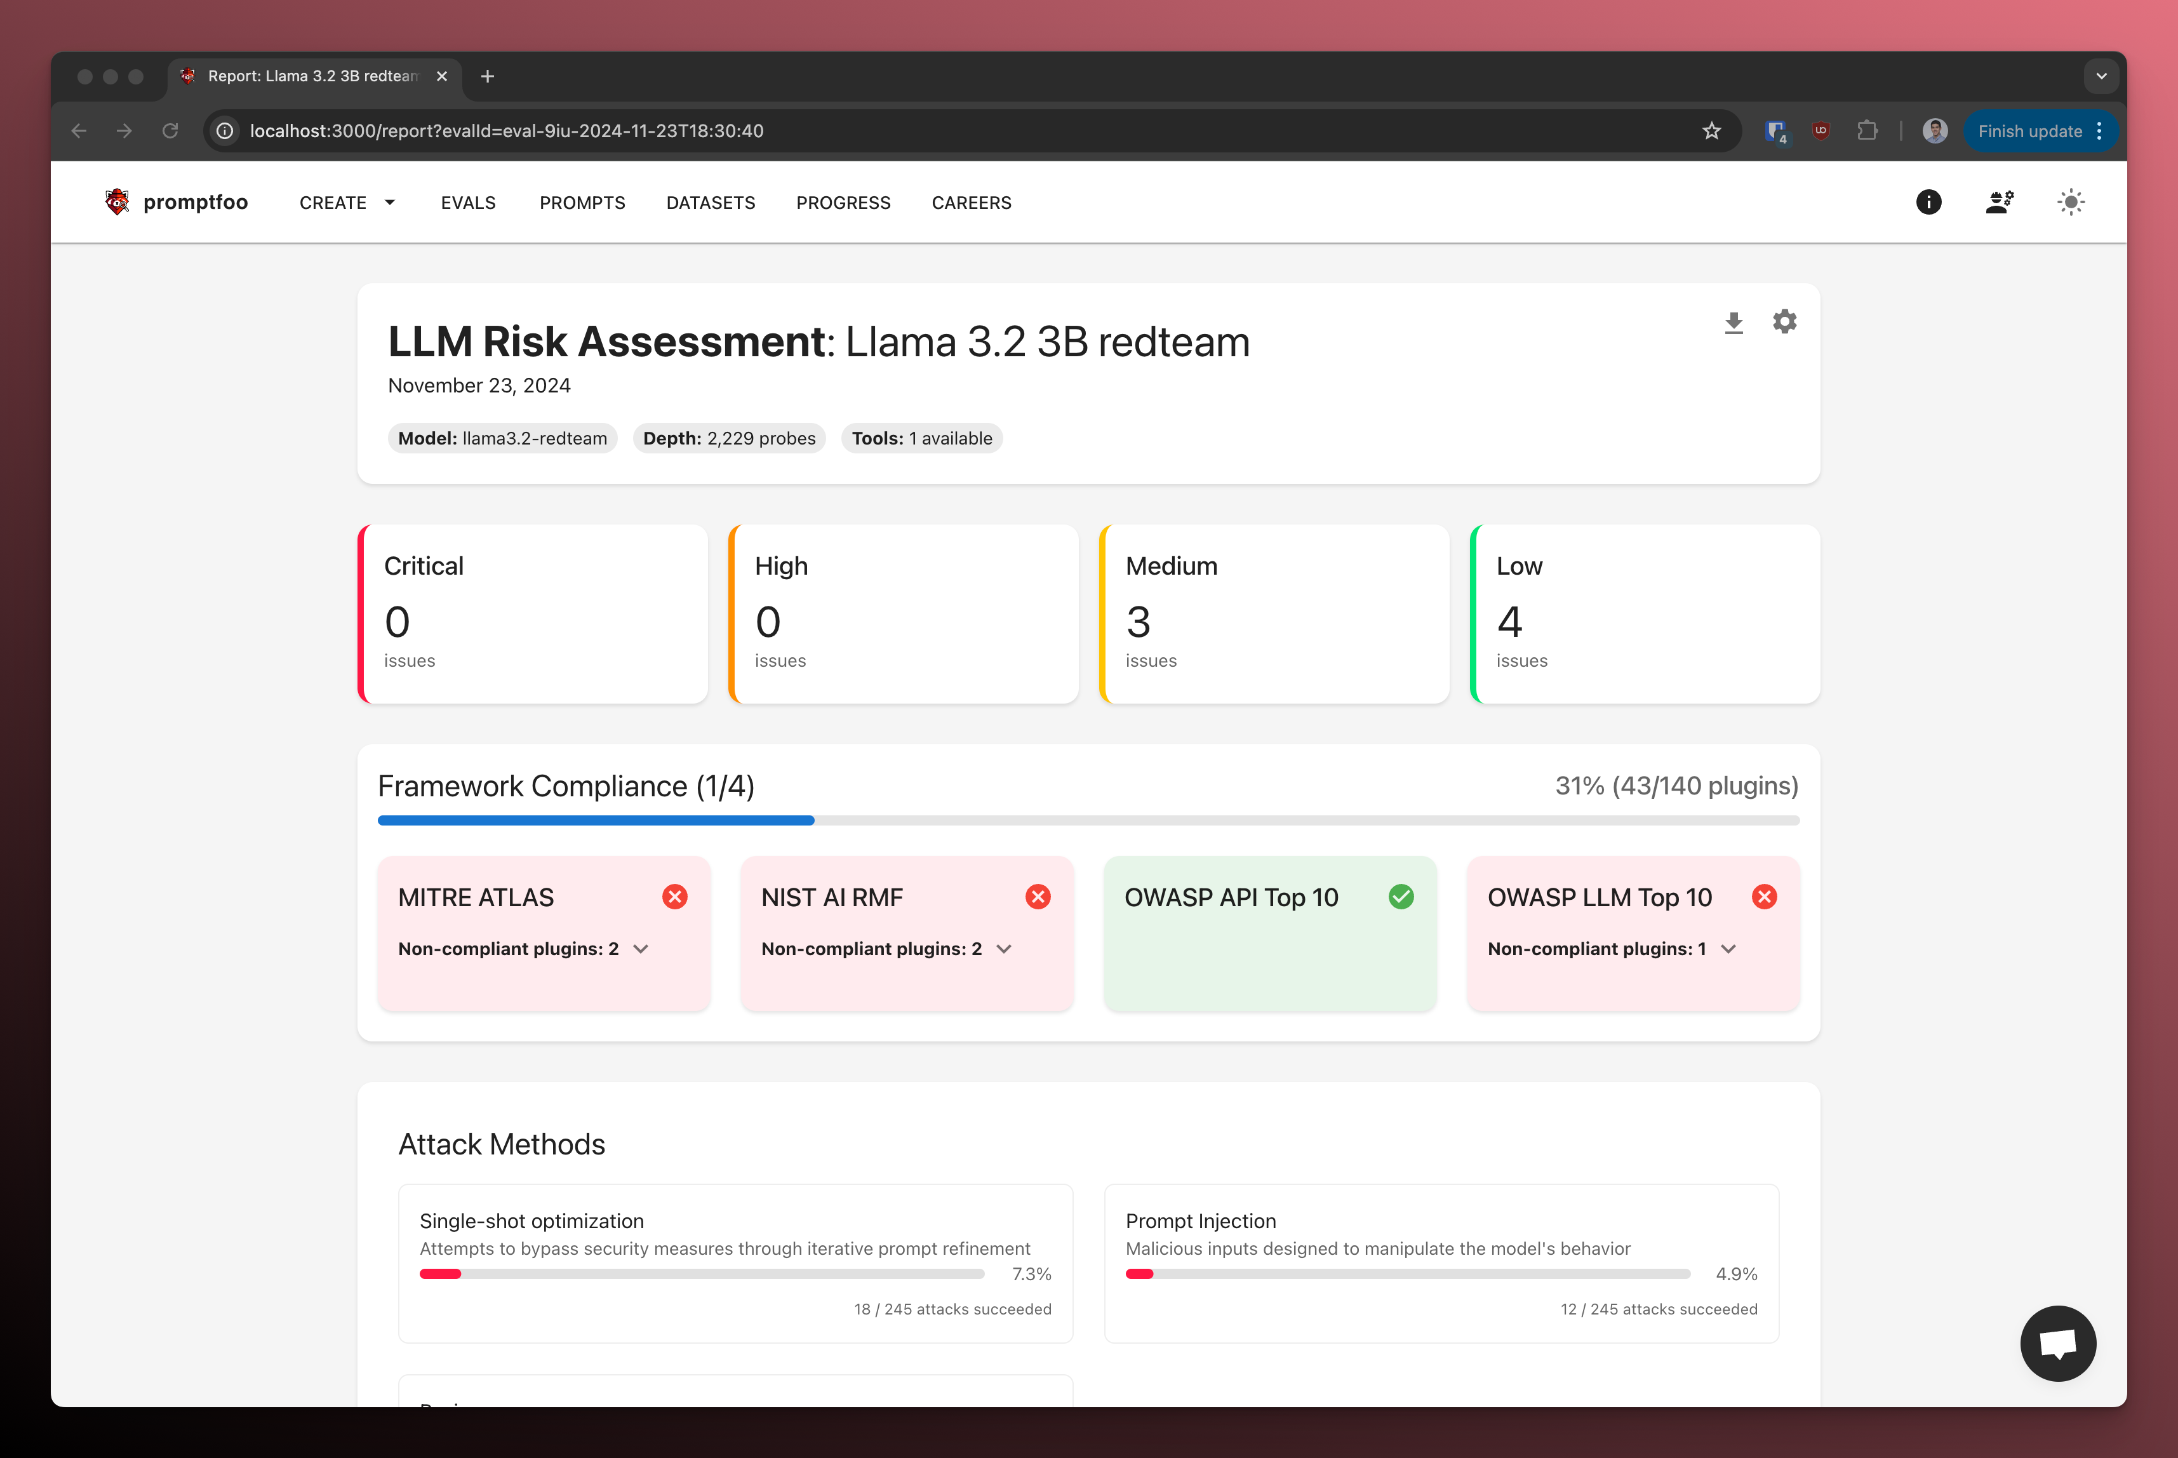Click the red X on MITRE ATLAS card
The height and width of the screenshot is (1458, 2178).
click(675, 897)
